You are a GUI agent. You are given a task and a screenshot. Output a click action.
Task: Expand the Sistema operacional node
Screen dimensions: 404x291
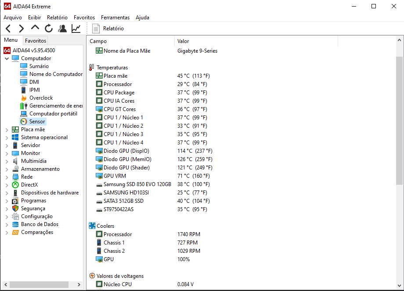pyautogui.click(x=7, y=138)
